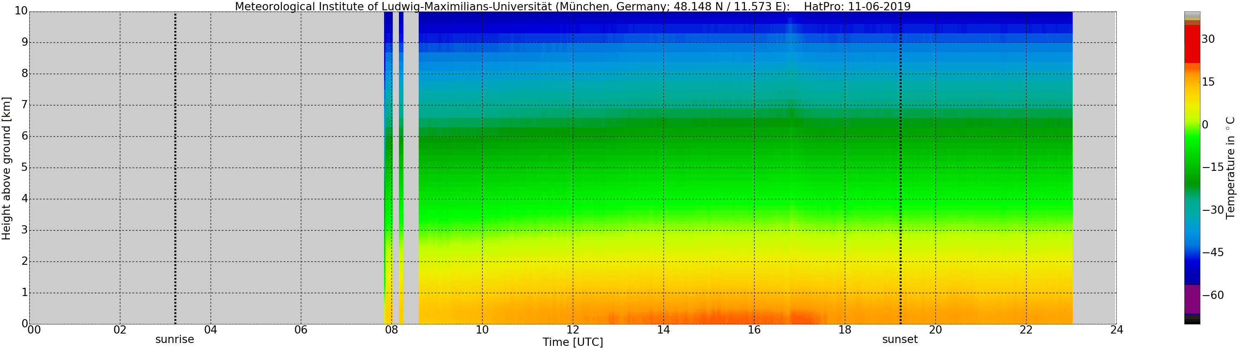Click the dotted sunrise marker line
This screenshot has width=1240, height=350.
point(175,168)
